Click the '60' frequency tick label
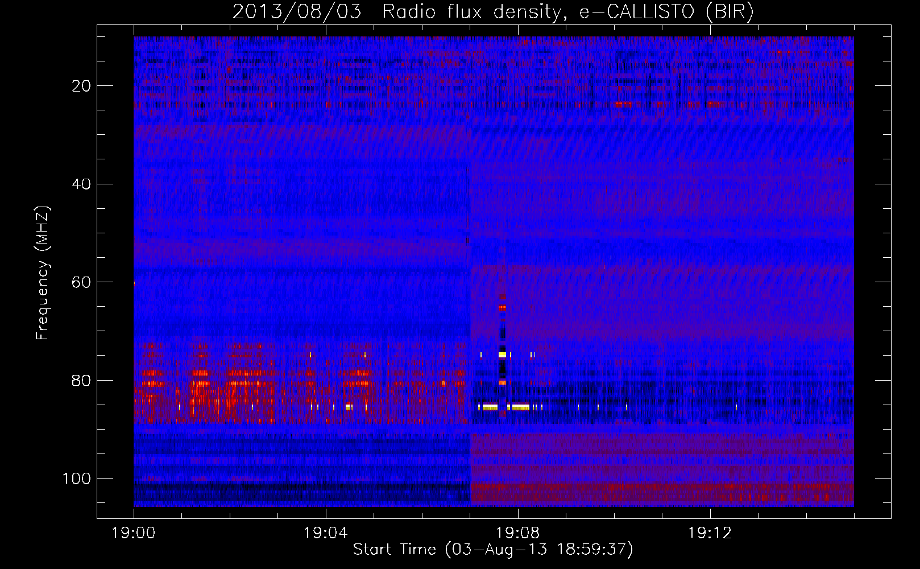This screenshot has height=569, width=920. [x=82, y=282]
